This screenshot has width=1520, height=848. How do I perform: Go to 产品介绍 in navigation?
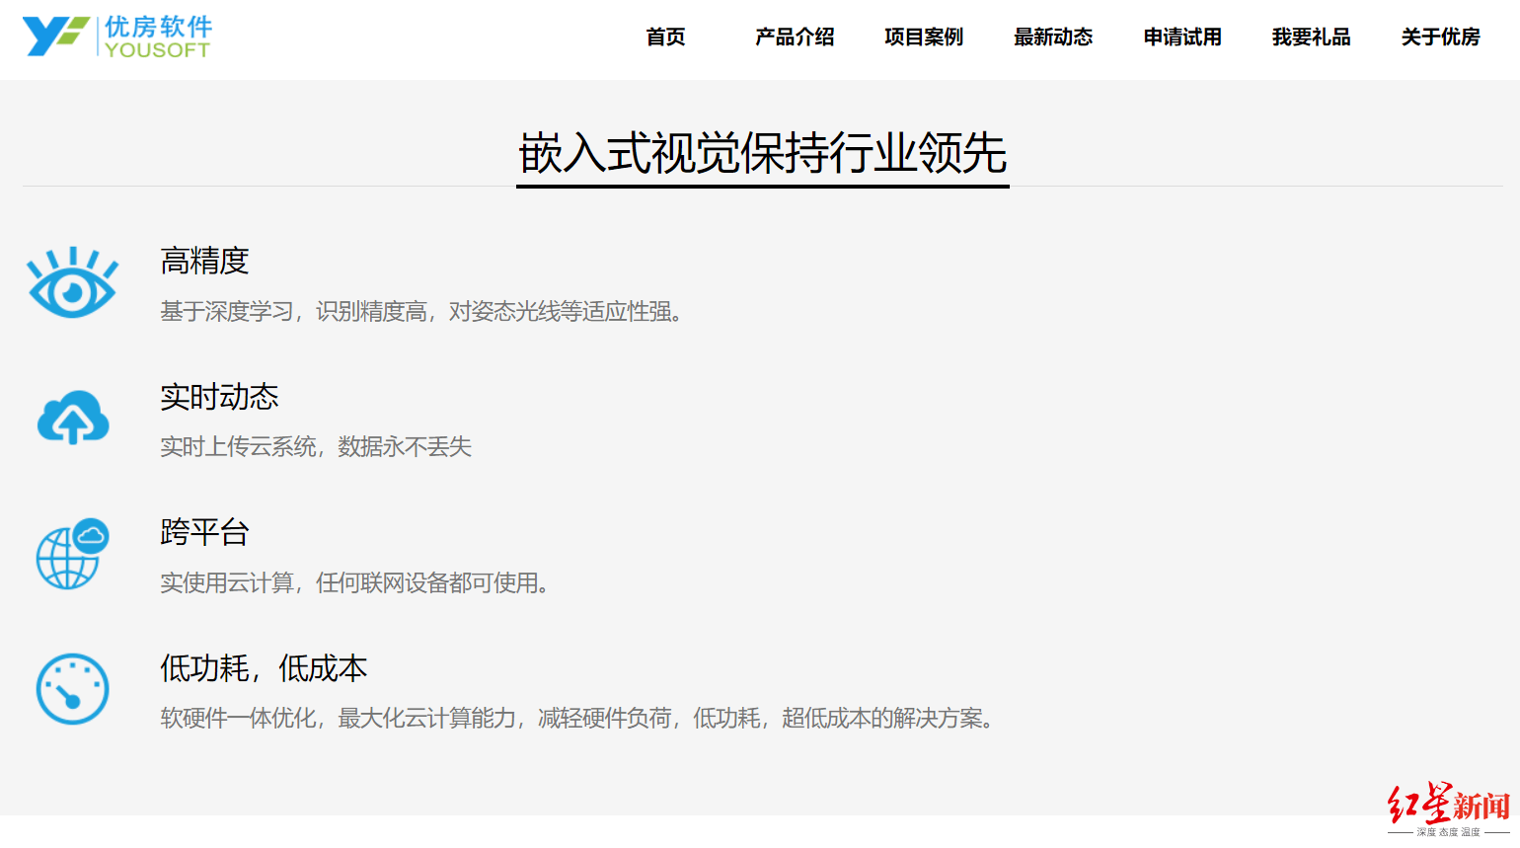(x=795, y=38)
